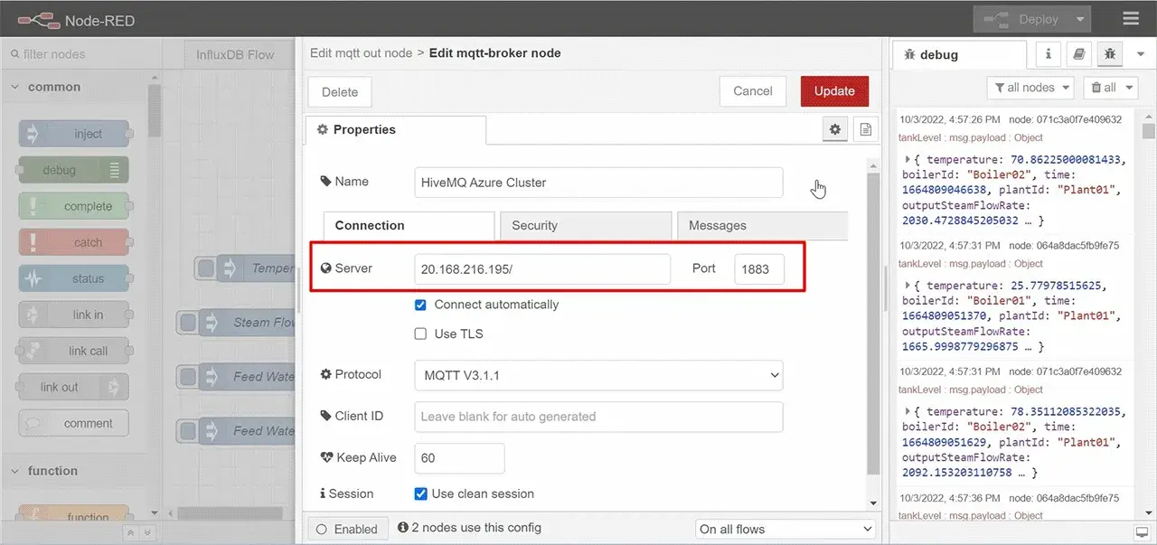The image size is (1157, 545).
Task: Toggle Use clean session checkbox
Action: [420, 493]
